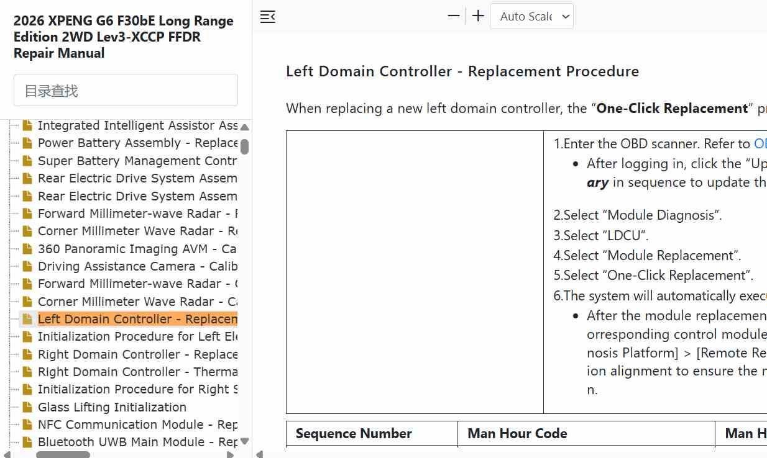Click content area horizontal scroll left arrow

[260, 454]
